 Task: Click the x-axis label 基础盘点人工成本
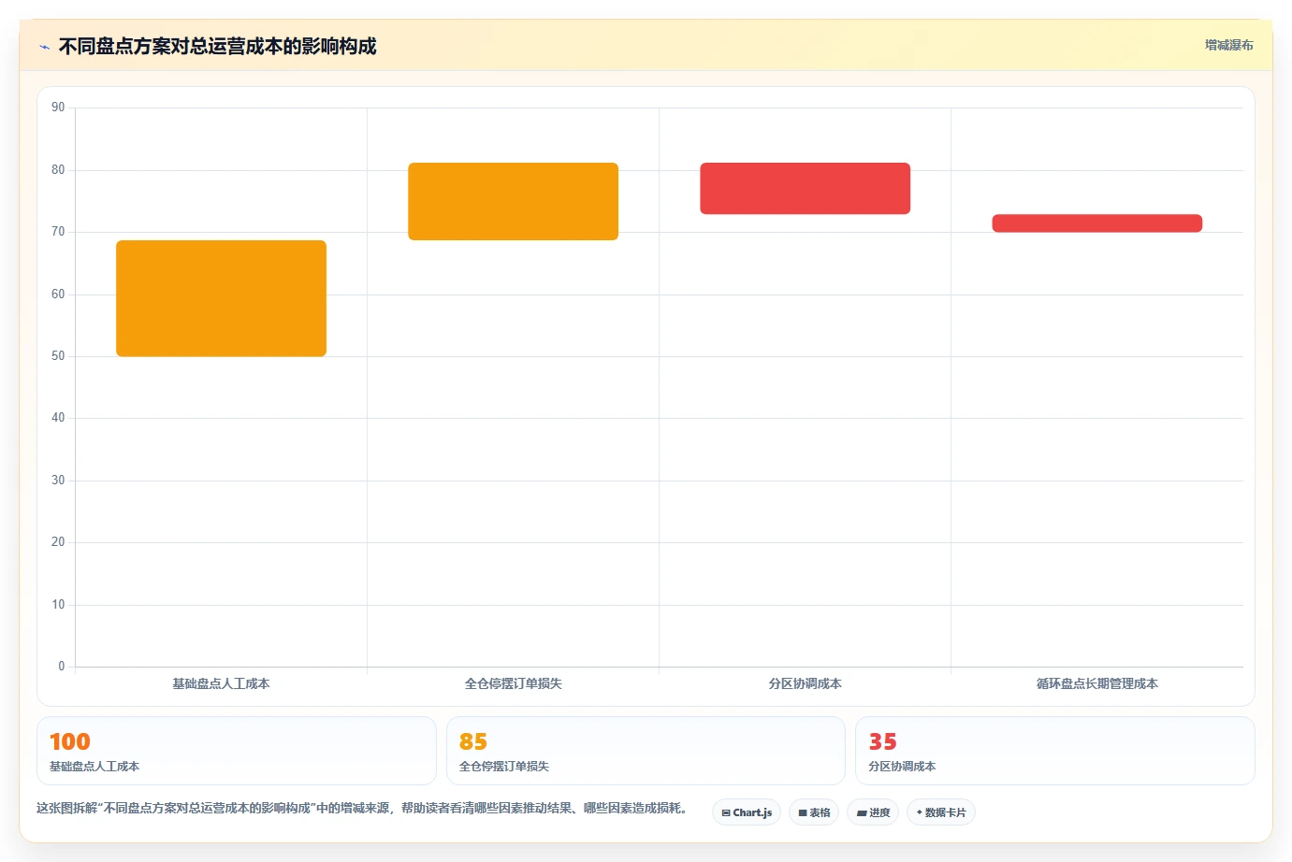221,683
